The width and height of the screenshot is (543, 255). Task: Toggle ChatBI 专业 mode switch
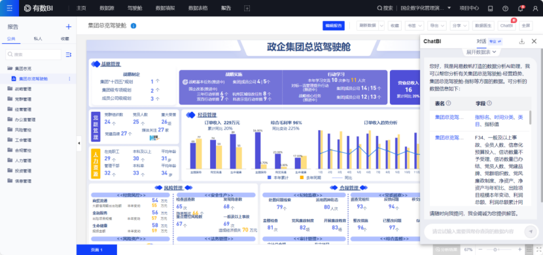coord(495,42)
